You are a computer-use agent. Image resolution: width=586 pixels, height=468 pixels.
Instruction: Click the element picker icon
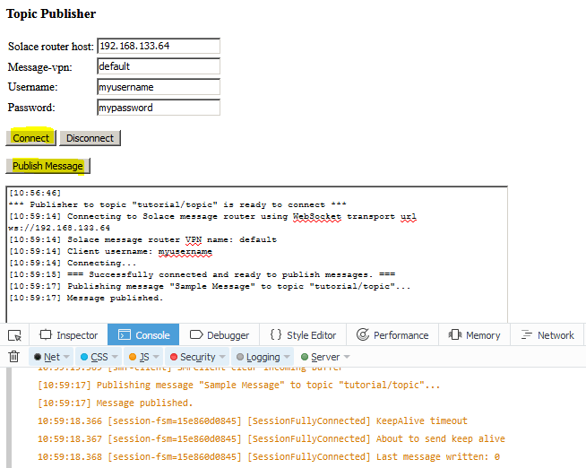14,335
